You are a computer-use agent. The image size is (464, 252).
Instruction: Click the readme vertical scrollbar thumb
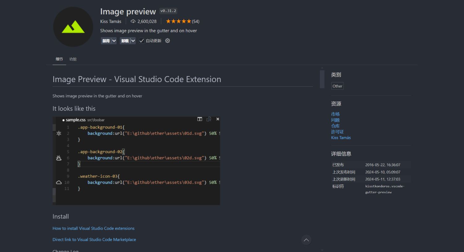click(322, 79)
